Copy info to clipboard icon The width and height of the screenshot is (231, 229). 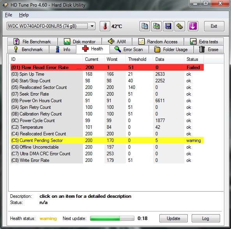tap(145, 26)
